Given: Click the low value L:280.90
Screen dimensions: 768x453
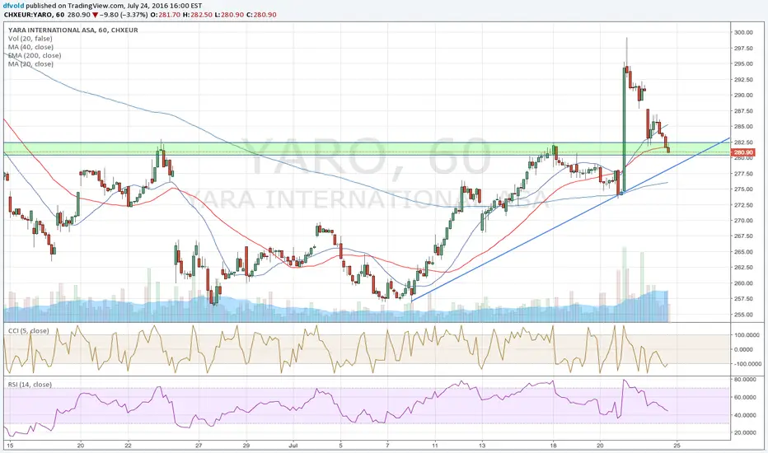Looking at the screenshot, I should [x=229, y=15].
